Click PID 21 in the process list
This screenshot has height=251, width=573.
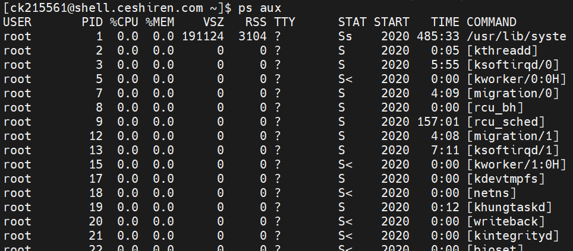96,236
